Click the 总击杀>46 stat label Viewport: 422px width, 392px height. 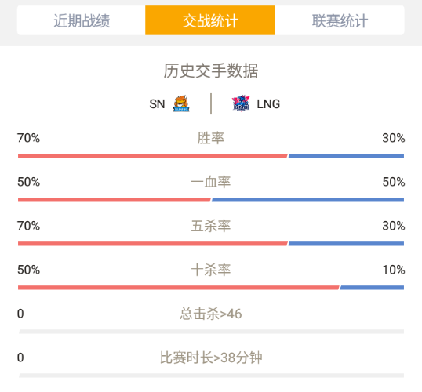point(211,314)
